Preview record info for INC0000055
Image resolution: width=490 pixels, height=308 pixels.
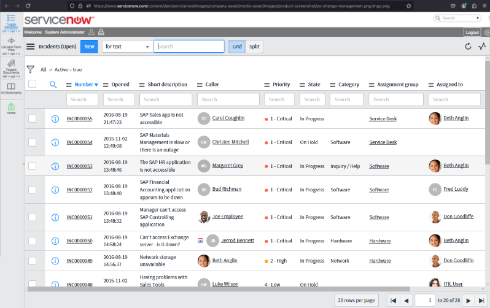(55, 118)
